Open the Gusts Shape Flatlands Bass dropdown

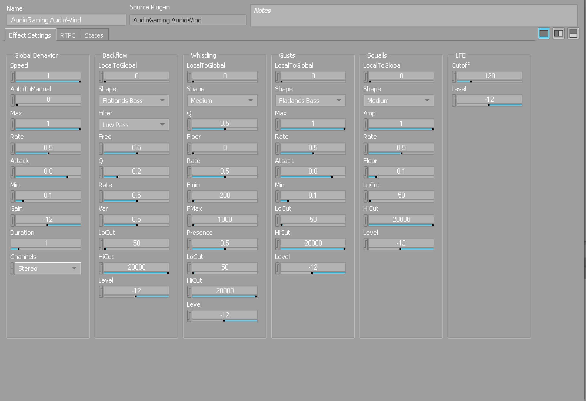(310, 100)
